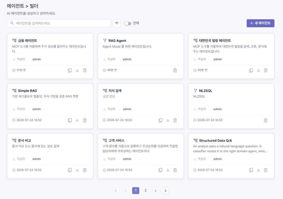Screen dimensions: 283x199
Task: Jump to the last page
Action: [165, 190]
